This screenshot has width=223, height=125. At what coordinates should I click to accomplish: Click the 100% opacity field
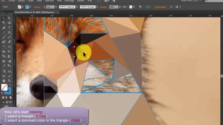point(114,7)
